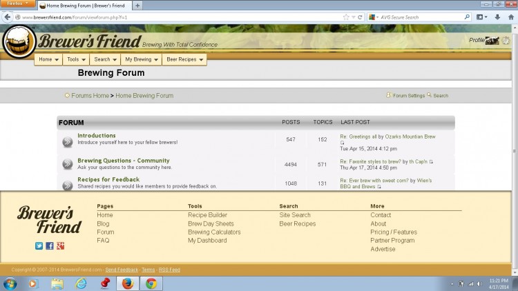The width and height of the screenshot is (518, 291).
Task: Open the bookmarks menu icon in toolbar
Action: point(481,17)
